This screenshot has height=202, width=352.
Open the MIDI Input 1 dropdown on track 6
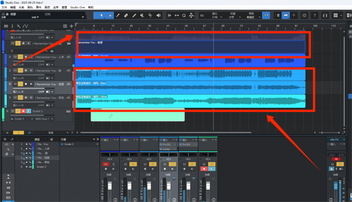[52, 119]
